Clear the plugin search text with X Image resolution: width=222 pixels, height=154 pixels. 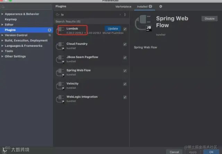120,15
